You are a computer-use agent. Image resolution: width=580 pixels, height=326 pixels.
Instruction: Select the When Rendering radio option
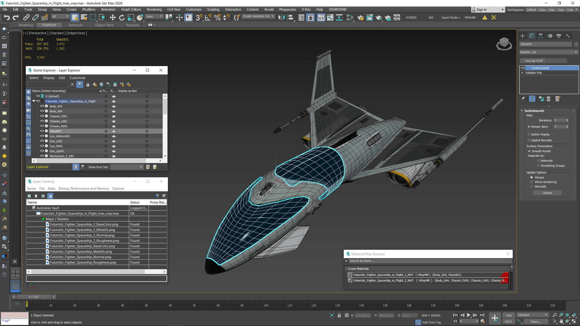click(x=532, y=182)
